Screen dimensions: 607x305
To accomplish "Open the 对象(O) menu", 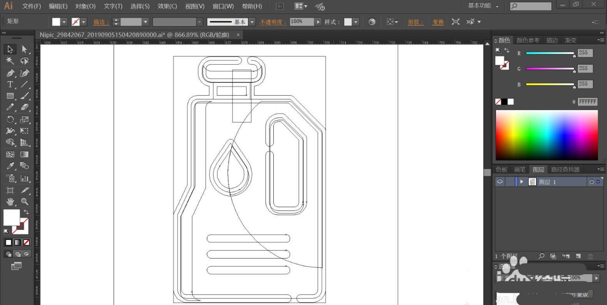I will click(85, 6).
